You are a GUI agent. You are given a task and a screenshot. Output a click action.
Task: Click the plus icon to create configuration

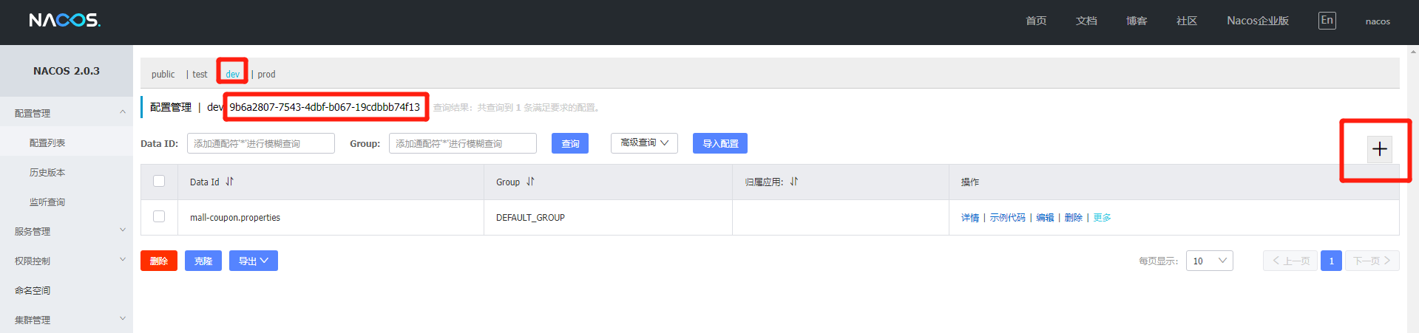point(1380,149)
